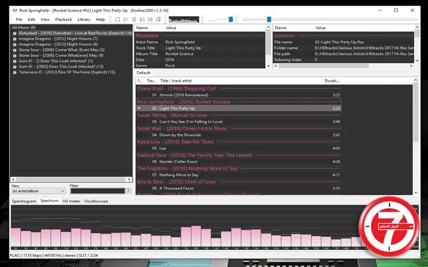The width and height of the screenshot is (428, 267).
Task: Expand Imagine Dragons [2012] Night Visions (7)
Action: point(14,39)
